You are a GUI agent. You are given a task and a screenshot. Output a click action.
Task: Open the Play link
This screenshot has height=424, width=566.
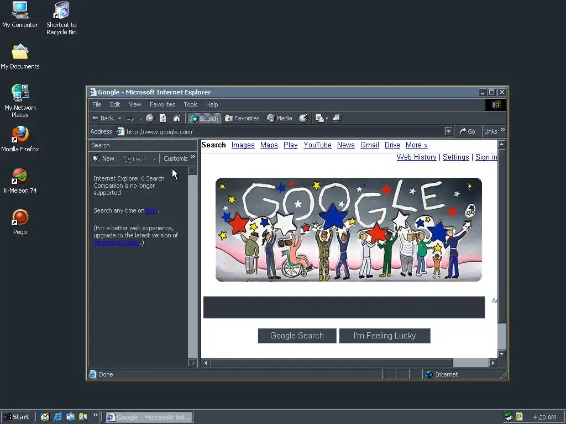291,145
